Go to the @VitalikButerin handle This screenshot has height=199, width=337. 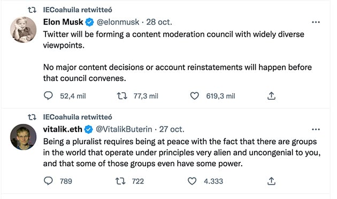pyautogui.click(x=124, y=129)
